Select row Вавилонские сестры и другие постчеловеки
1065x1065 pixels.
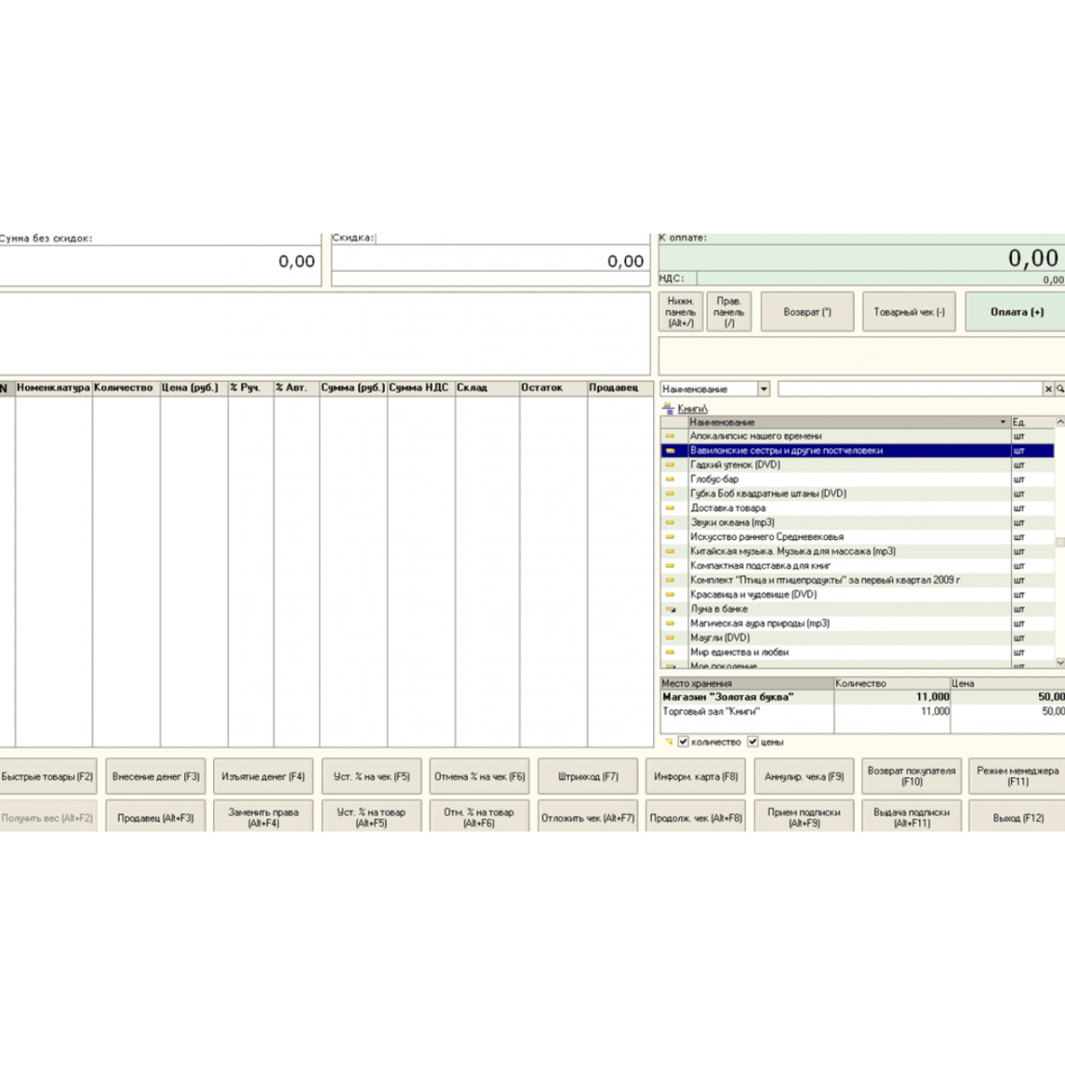coord(858,450)
